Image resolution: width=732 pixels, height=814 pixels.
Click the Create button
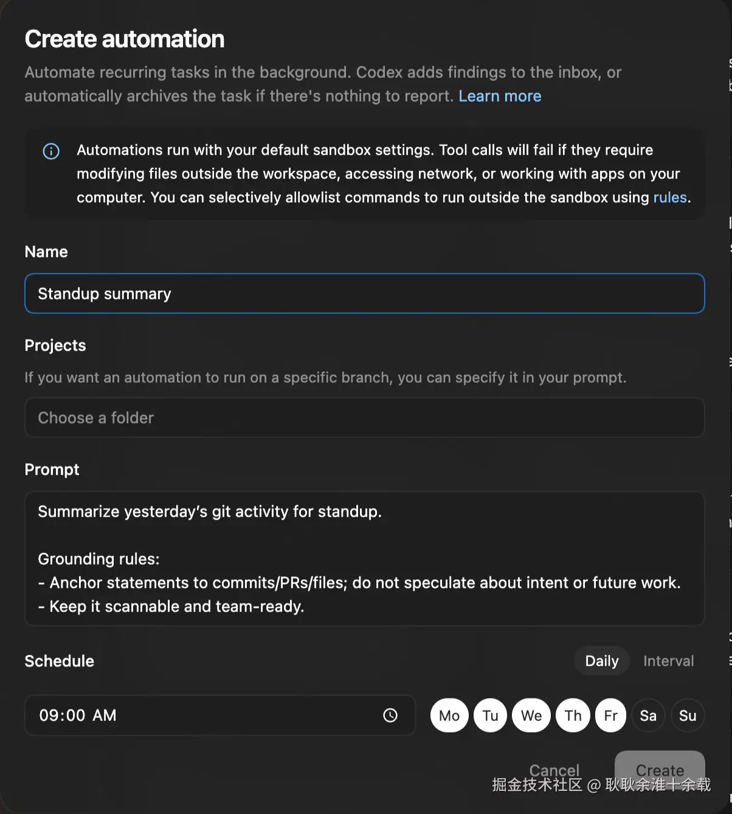pos(660,770)
